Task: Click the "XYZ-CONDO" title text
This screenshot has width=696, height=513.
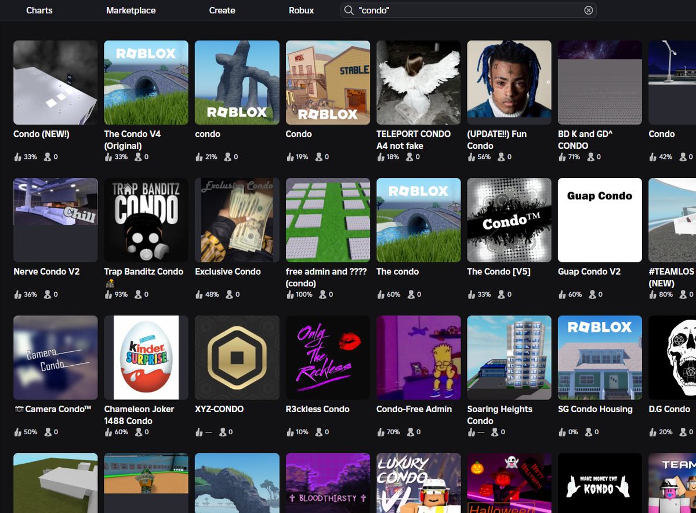Action: click(219, 409)
